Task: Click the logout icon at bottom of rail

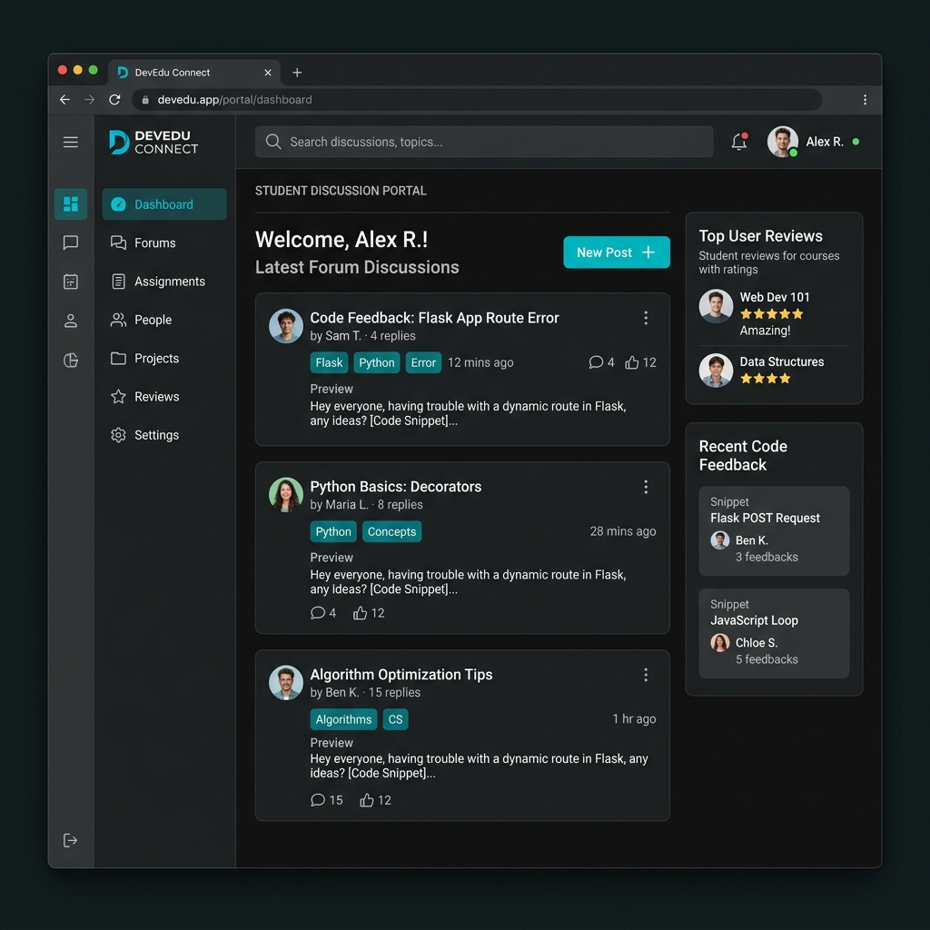Action: (70, 840)
